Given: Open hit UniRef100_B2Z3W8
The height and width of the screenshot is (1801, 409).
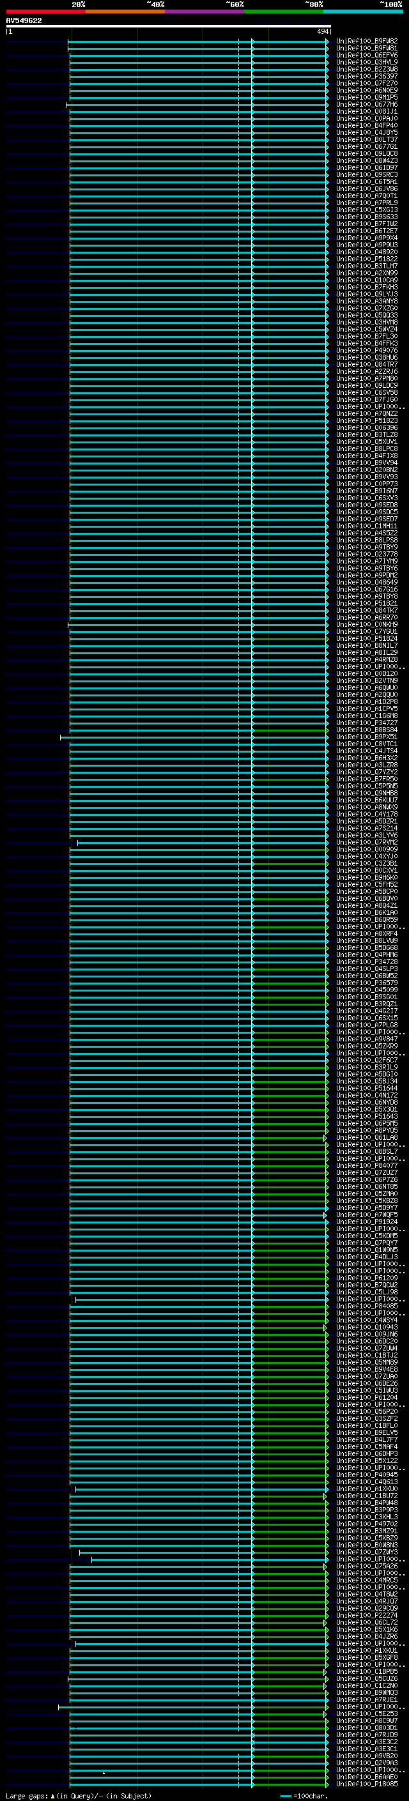Looking at the screenshot, I should tap(366, 69).
